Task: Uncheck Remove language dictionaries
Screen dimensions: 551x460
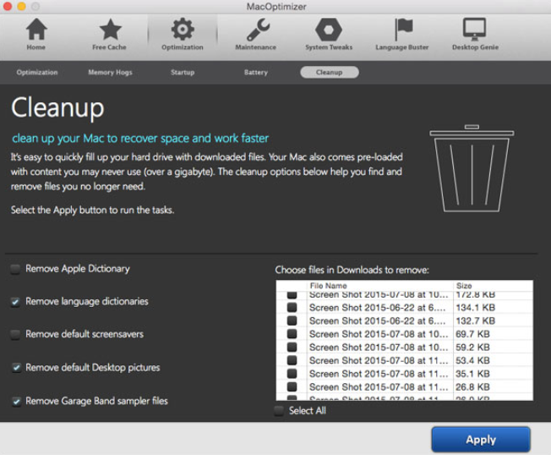Action: click(x=16, y=302)
